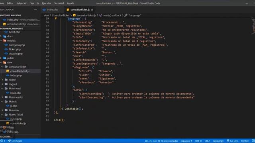Image resolution: width=255 pixels, height=143 pixels.
Task: Expand the docs folder
Action: pyautogui.click(x=10, y=36)
